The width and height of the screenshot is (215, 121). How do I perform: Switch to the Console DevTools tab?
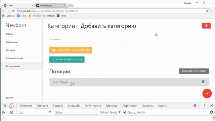pos(43,106)
